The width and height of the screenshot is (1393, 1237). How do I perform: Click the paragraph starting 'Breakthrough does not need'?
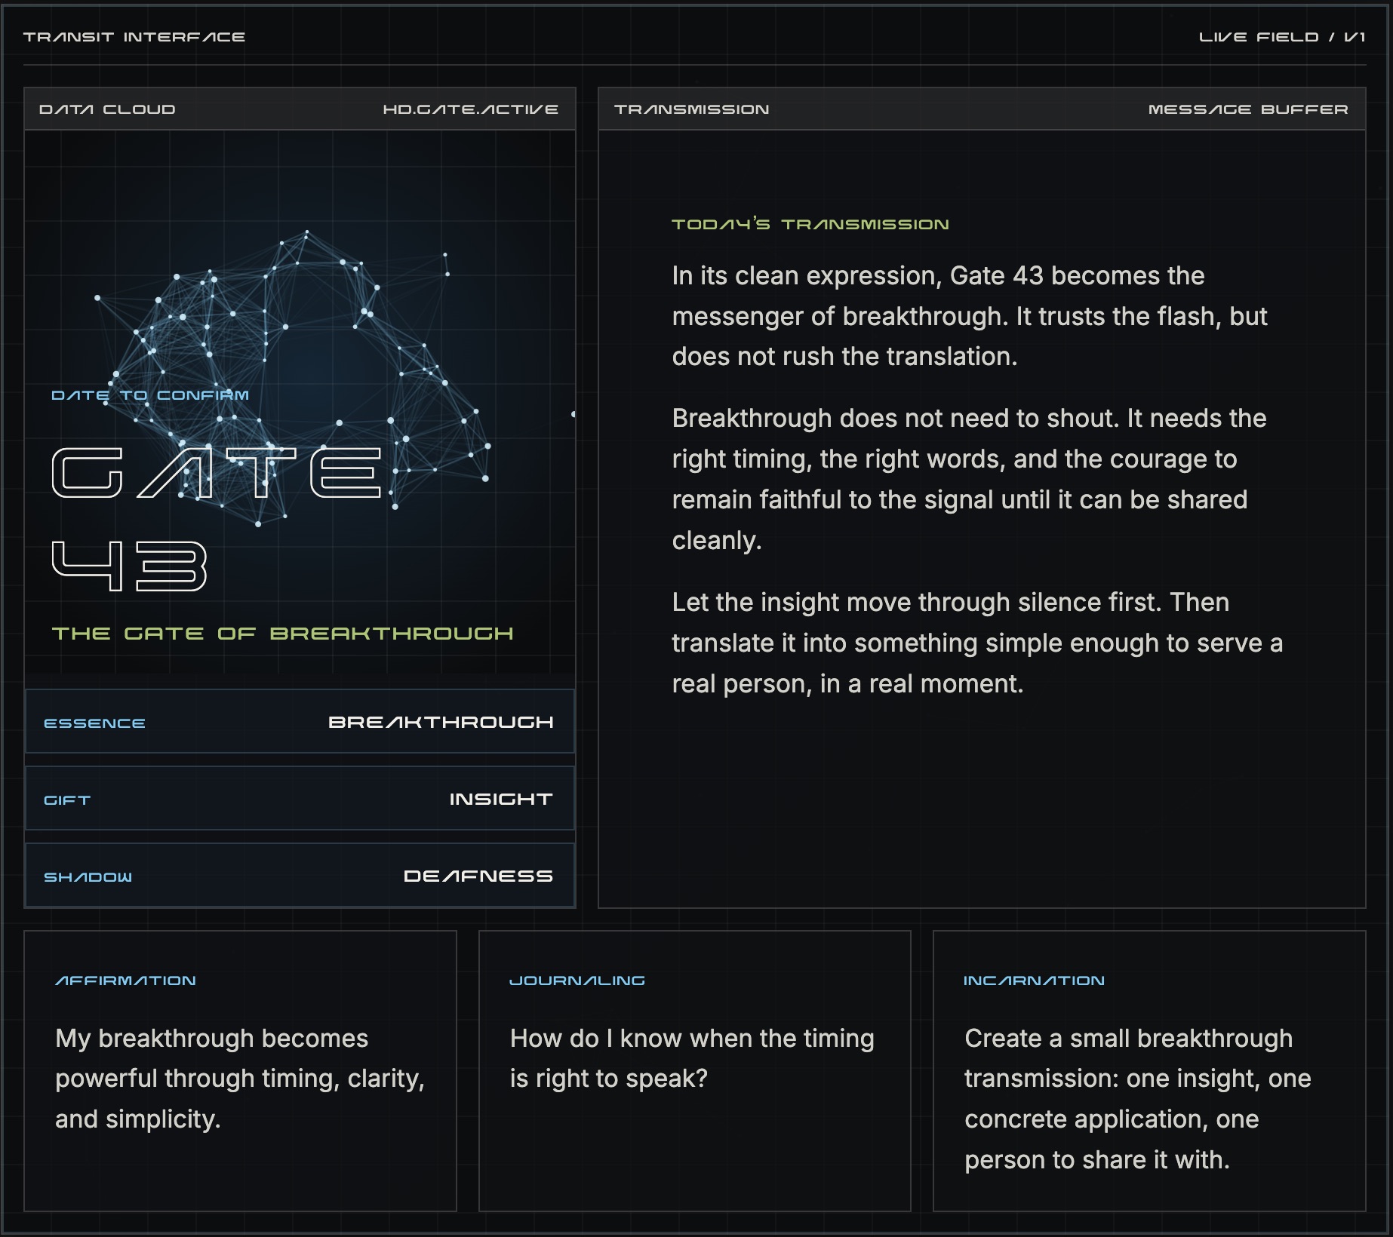(970, 479)
